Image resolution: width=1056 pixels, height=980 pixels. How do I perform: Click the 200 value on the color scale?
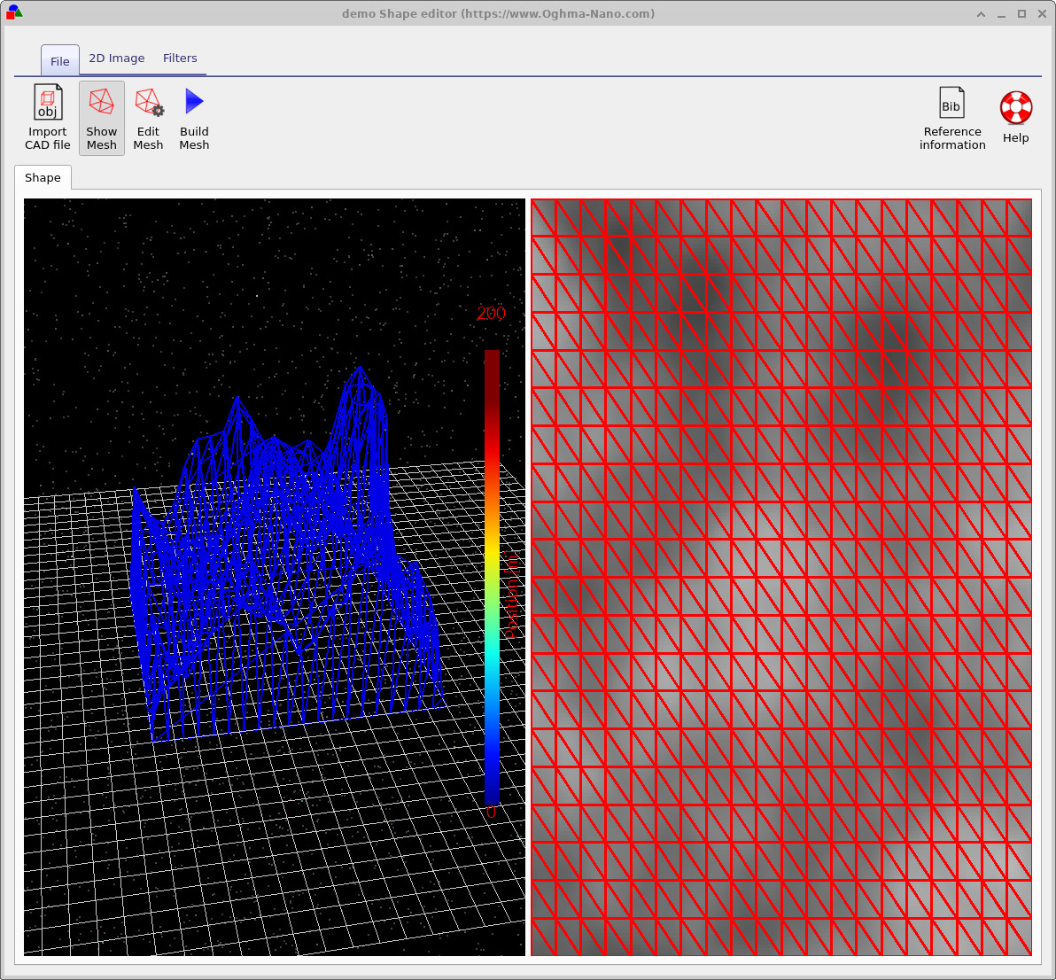pos(493,313)
